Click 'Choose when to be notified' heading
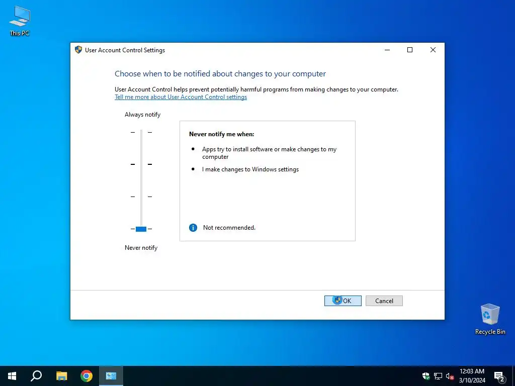This screenshot has width=515, height=386. 220,74
